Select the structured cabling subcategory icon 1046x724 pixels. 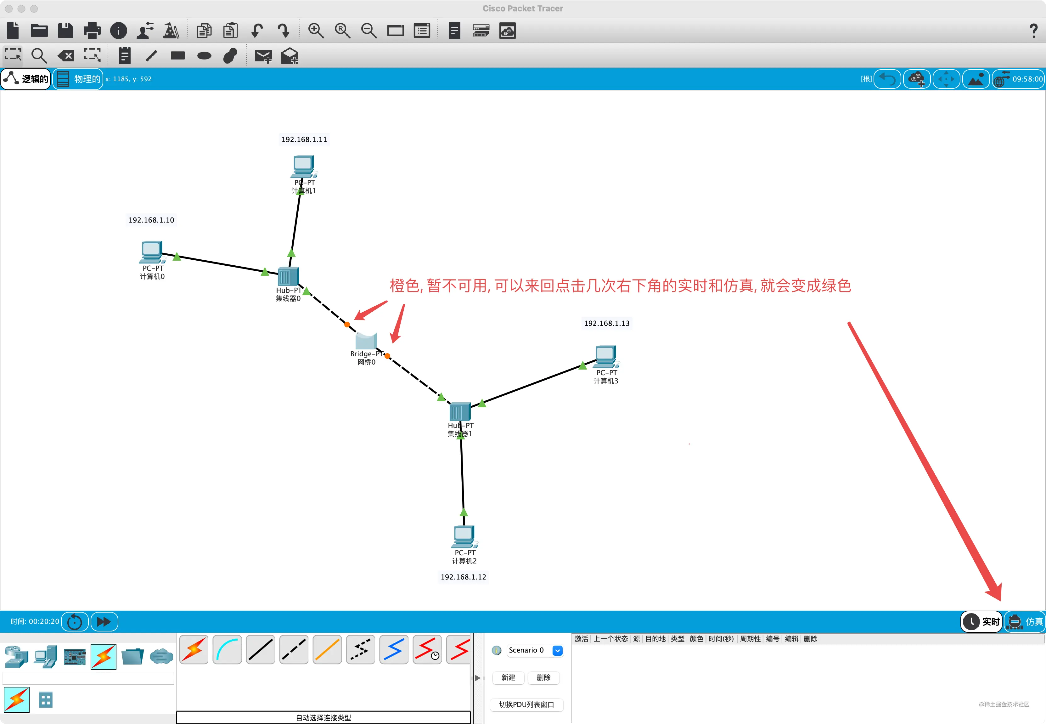pyautogui.click(x=46, y=700)
